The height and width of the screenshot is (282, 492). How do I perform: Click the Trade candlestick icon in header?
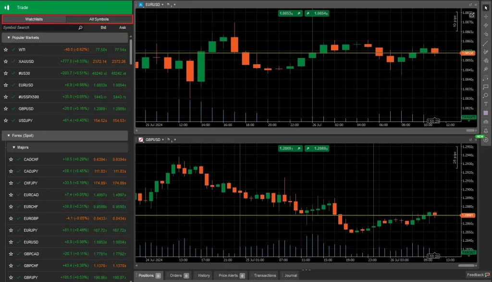tap(7, 7)
